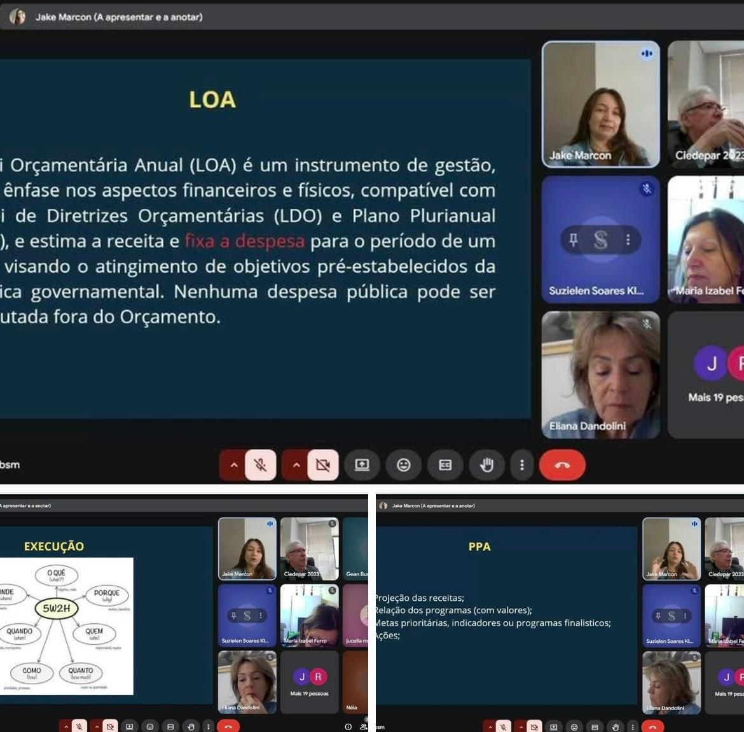Leave call in the EXECUÇÃO screenshot
744x732 pixels.
point(228,726)
